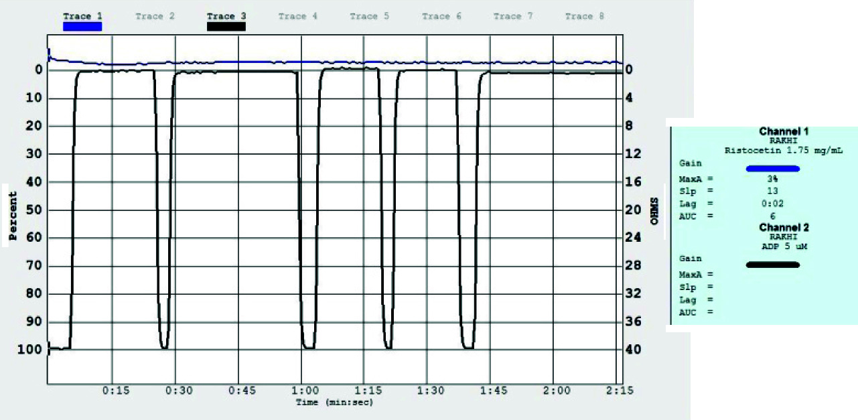Switch to Trace 4 label
This screenshot has height=420, width=858.
pyautogui.click(x=297, y=16)
